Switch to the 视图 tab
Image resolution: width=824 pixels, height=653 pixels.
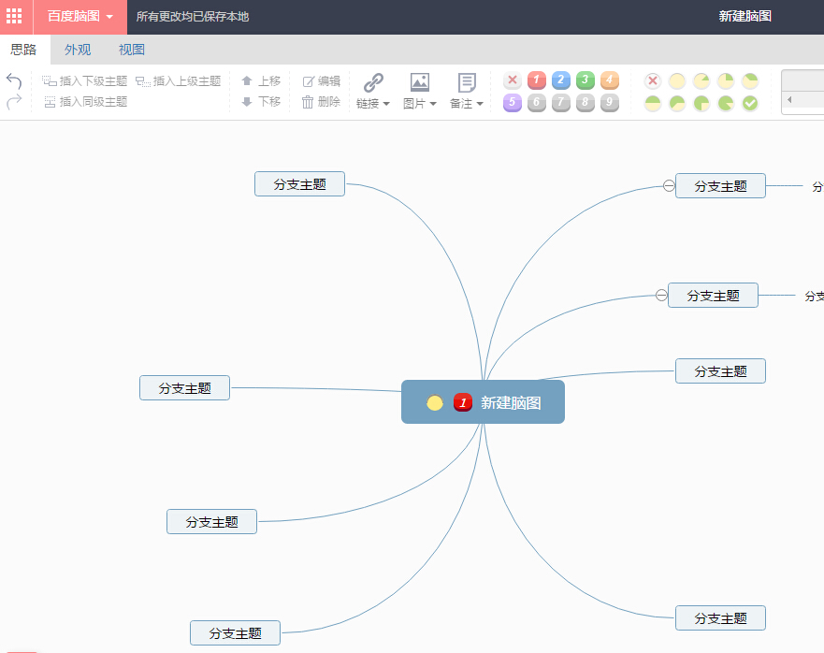pyautogui.click(x=131, y=49)
